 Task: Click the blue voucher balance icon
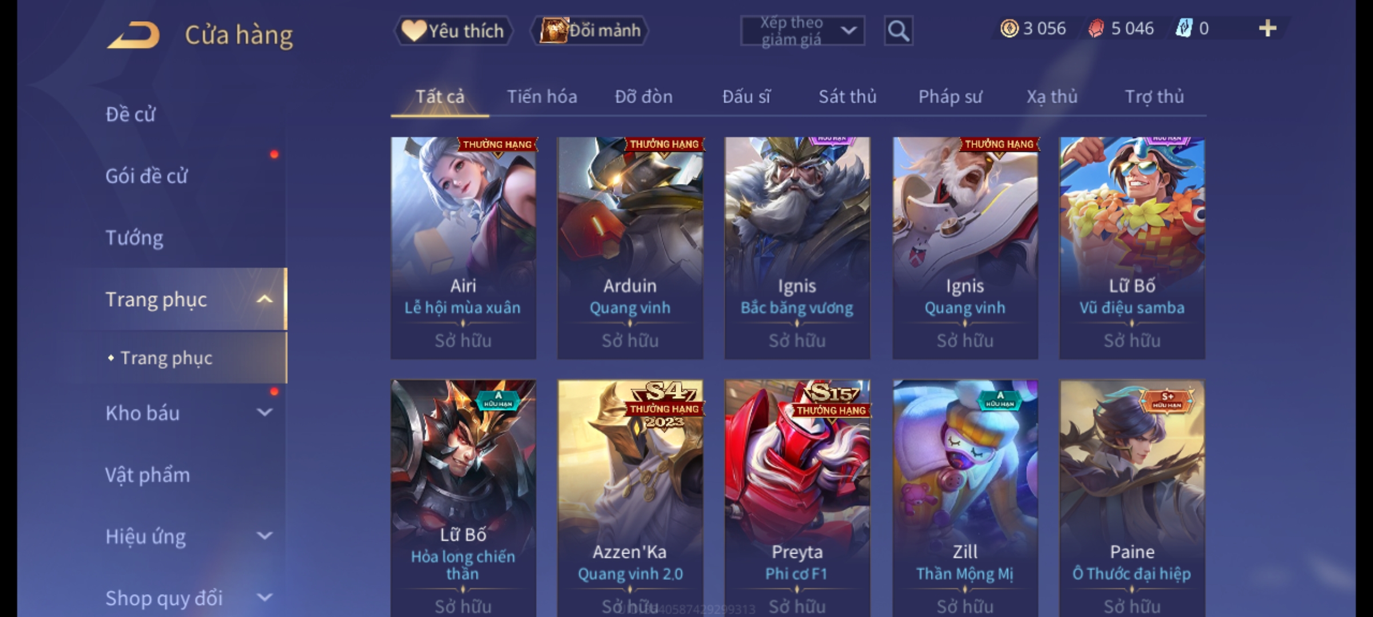point(1183,29)
